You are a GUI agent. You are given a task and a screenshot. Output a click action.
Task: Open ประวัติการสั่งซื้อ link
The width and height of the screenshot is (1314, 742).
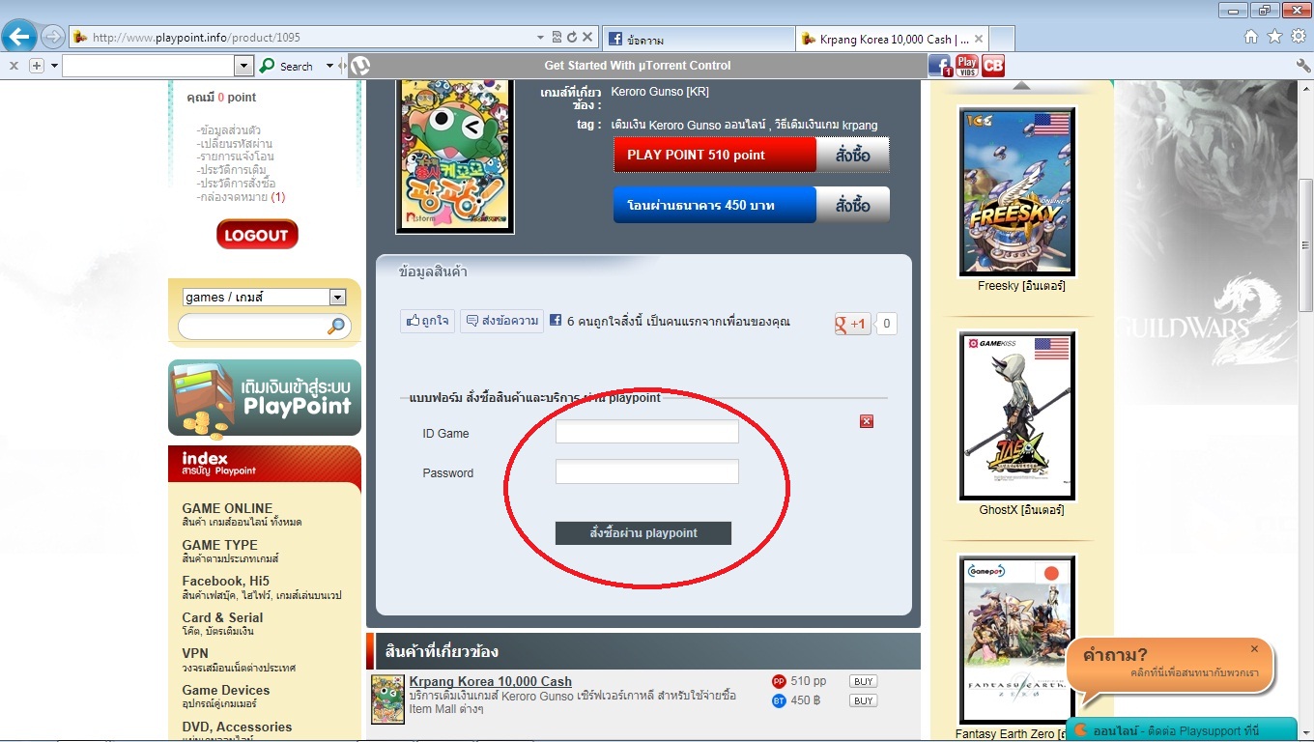tap(236, 184)
